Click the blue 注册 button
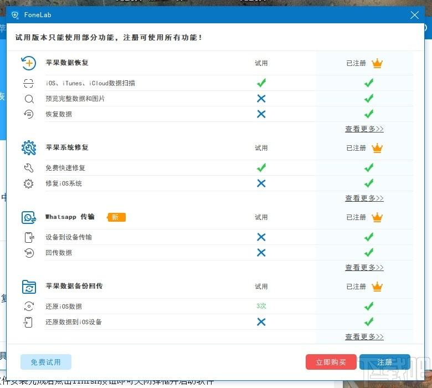The image size is (432, 388). (x=384, y=362)
